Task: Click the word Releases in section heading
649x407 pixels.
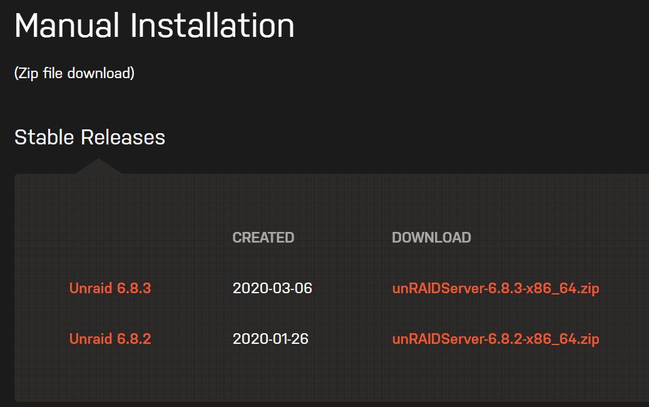Action: point(128,137)
